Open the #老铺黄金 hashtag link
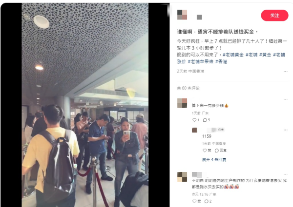The height and width of the screenshot is (207, 293). click(x=233, y=55)
